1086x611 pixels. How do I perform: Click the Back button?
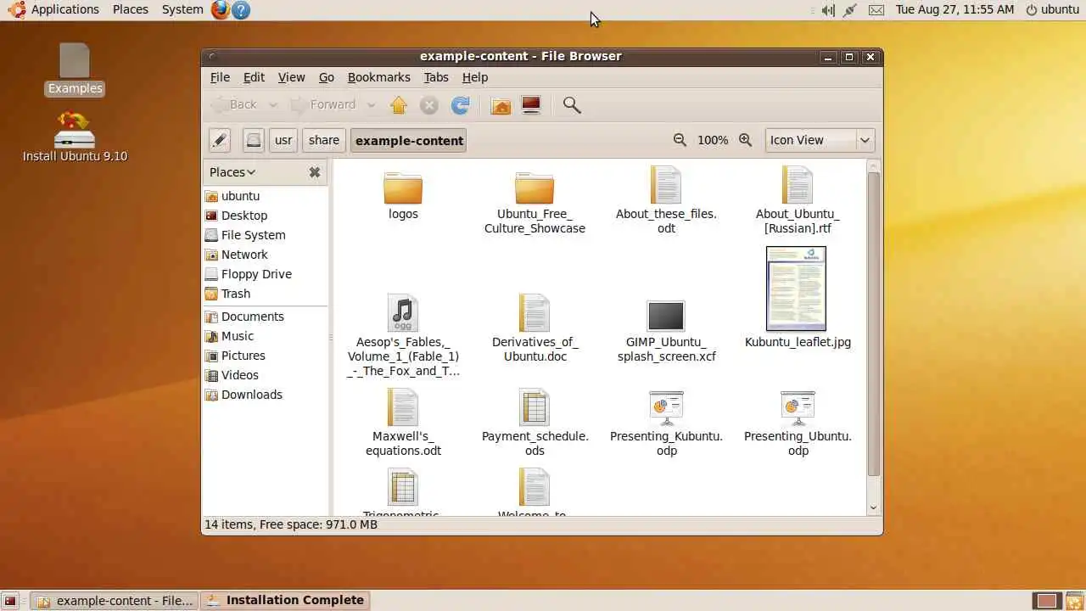[234, 105]
